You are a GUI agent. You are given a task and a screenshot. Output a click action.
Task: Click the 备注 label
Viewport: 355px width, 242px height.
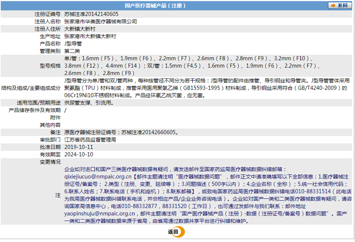click(55, 132)
